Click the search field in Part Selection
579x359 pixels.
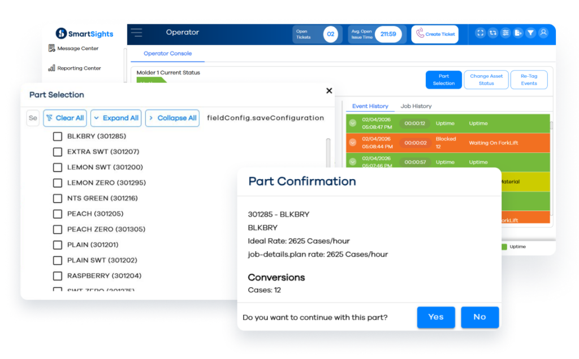[33, 118]
